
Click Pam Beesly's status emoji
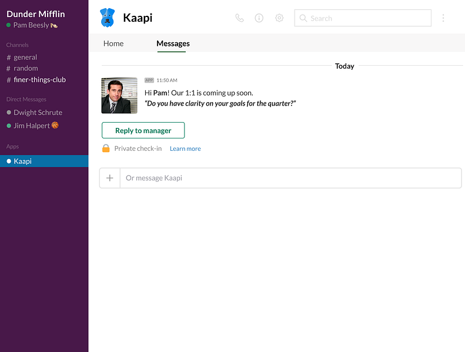(54, 25)
